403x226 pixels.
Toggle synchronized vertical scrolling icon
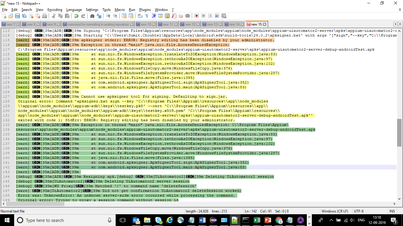point(124,16)
